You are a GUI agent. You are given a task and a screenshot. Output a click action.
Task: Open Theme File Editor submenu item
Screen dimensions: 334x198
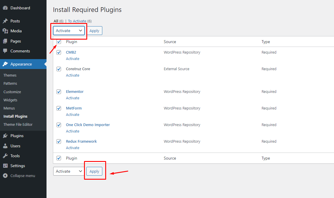(x=18, y=124)
